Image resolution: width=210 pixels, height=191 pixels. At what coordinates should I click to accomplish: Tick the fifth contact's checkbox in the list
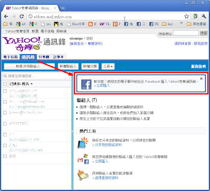pyautogui.click(x=5, y=134)
